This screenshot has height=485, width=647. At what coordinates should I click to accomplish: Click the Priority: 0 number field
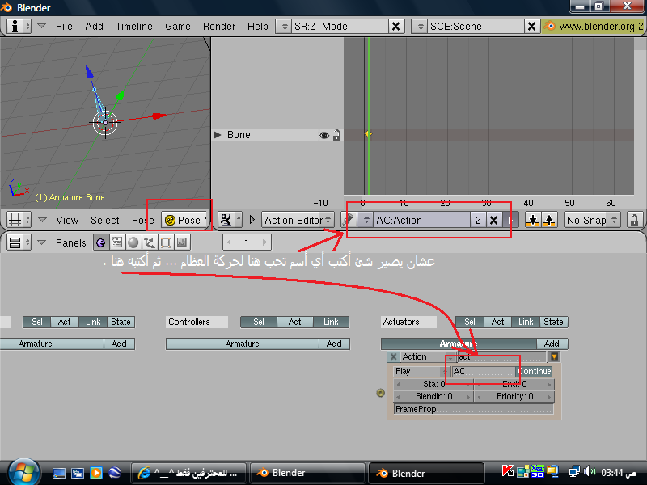click(514, 396)
